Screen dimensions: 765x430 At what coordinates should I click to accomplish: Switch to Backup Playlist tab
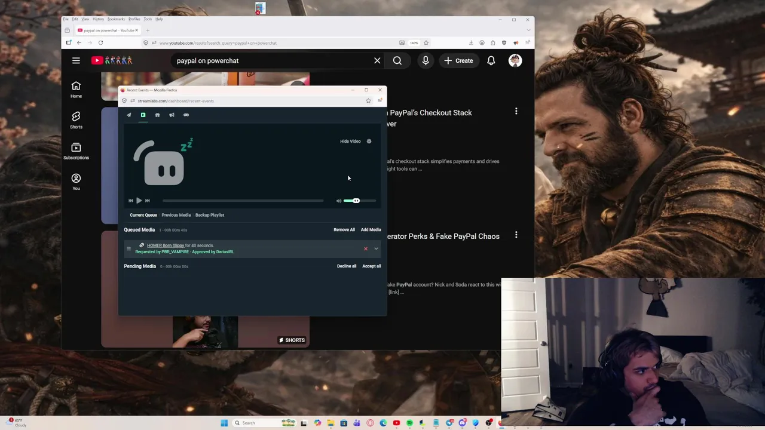click(x=210, y=215)
